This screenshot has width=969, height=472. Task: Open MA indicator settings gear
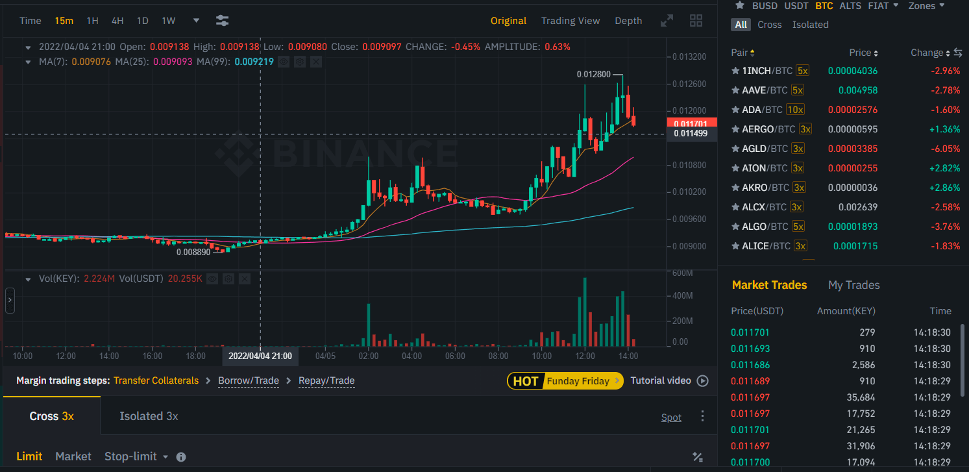tap(299, 62)
